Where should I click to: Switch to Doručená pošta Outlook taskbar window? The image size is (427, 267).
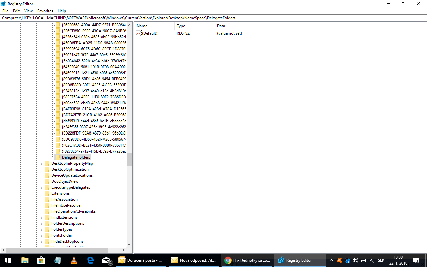coord(141,260)
